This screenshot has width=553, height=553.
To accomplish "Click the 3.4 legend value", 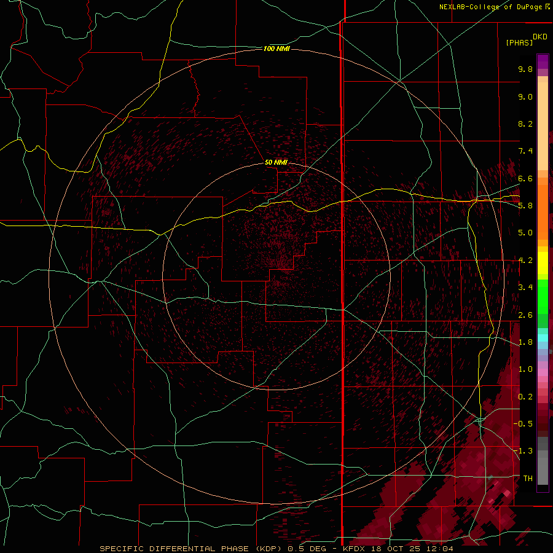I will (525, 288).
